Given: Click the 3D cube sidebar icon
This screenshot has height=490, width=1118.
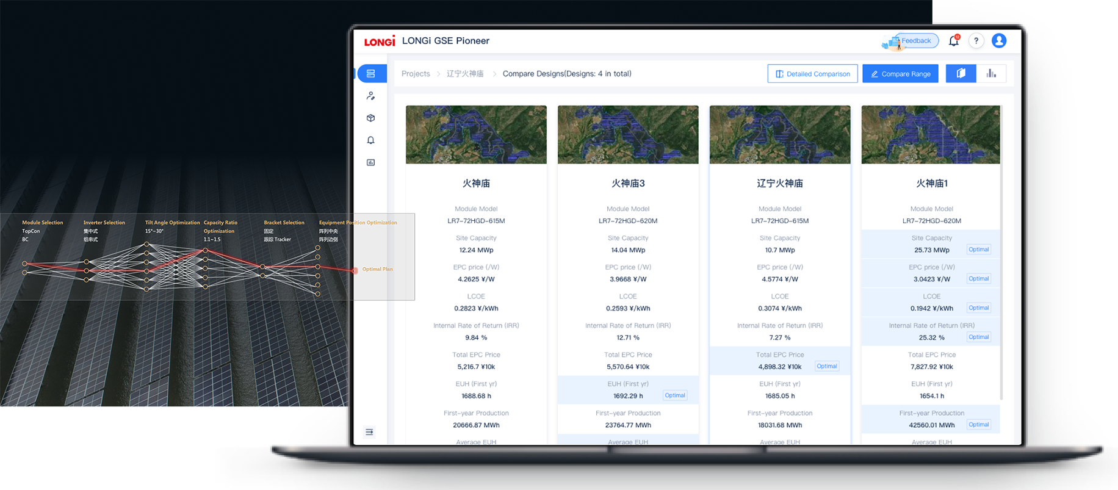Looking at the screenshot, I should 371,118.
